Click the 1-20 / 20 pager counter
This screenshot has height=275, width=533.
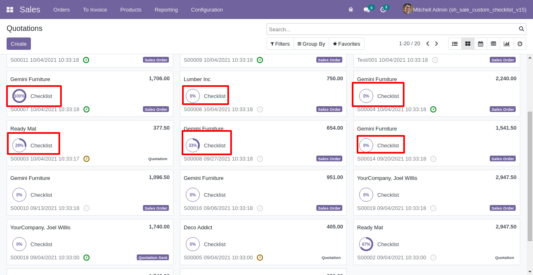pyautogui.click(x=409, y=44)
